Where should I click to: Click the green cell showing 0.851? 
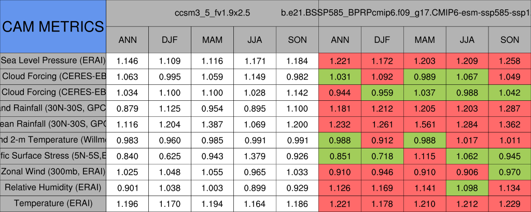tap(340, 156)
